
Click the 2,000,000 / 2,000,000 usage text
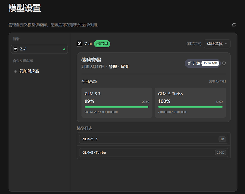pyautogui.click(x=172, y=112)
